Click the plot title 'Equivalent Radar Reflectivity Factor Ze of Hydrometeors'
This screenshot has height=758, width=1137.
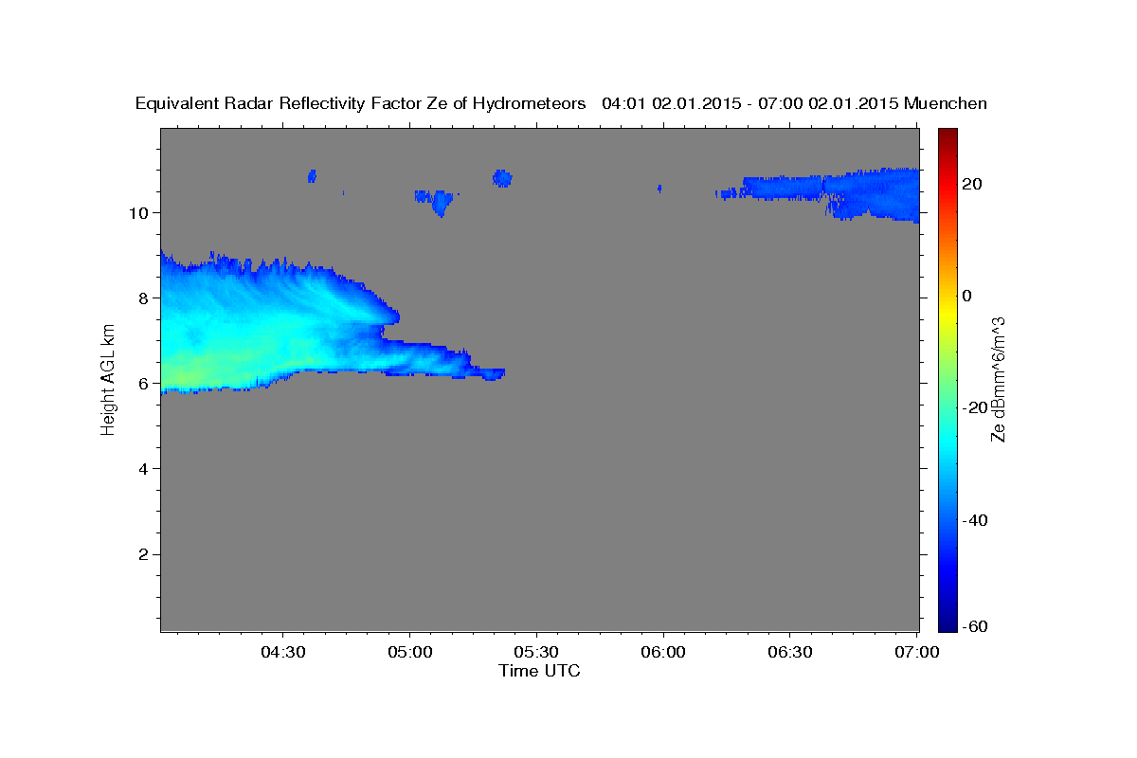pos(360,104)
